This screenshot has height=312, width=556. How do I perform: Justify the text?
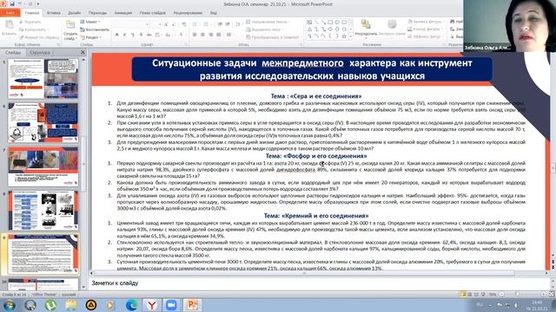(x=219, y=35)
